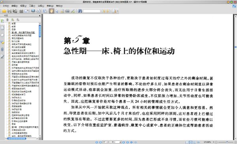Select the 目录 bookmark

[x=13, y=30]
